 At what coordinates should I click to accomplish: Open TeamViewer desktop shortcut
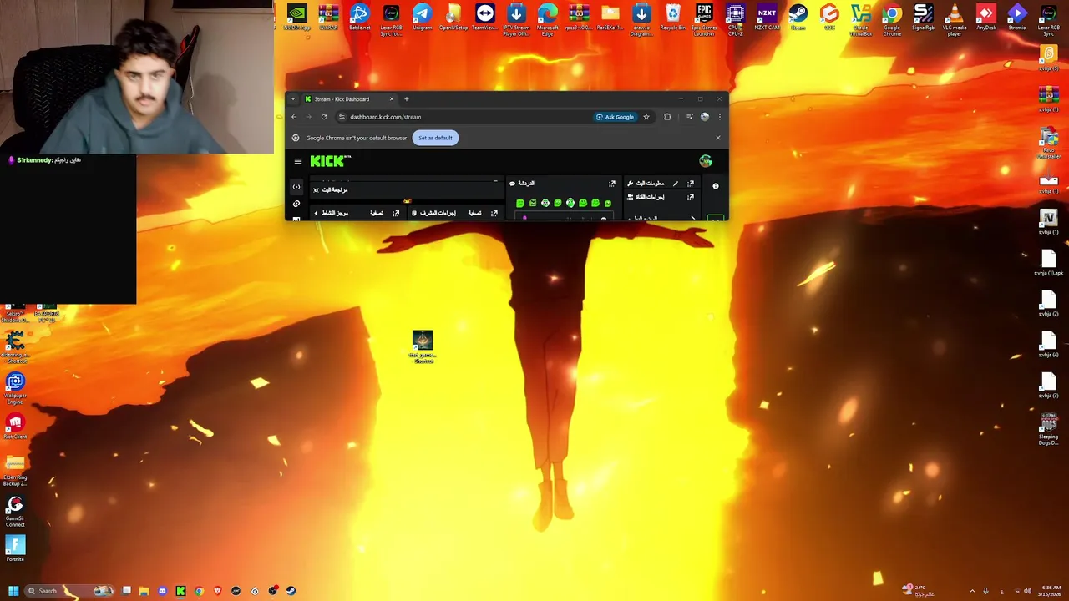(x=484, y=18)
